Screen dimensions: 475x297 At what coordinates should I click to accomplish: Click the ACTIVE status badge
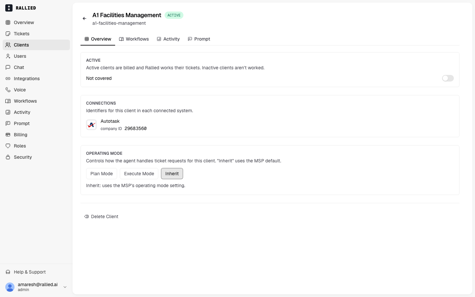(x=174, y=15)
